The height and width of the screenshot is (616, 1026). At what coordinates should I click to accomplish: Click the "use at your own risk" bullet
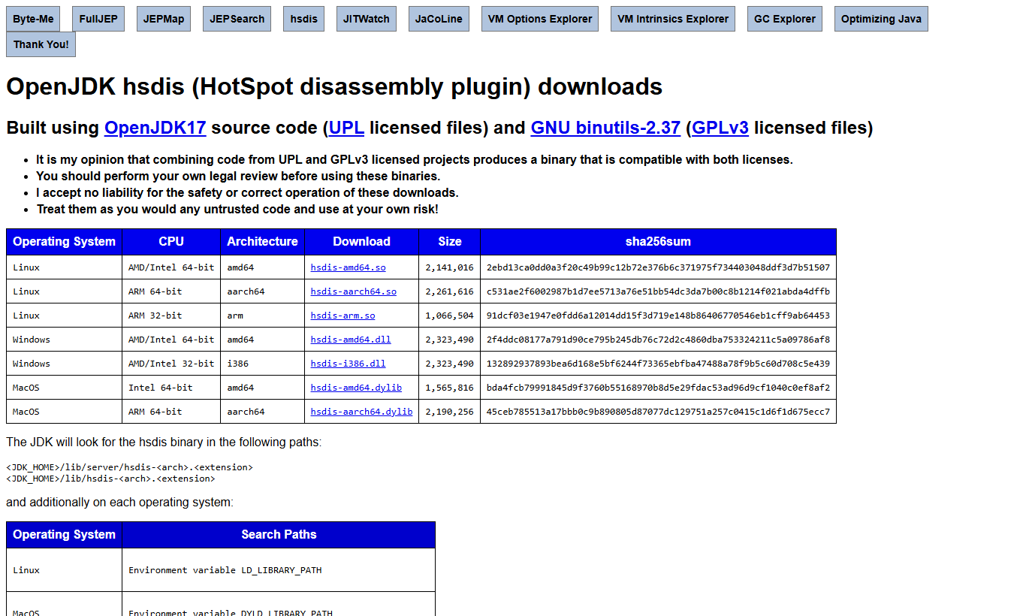coord(237,209)
